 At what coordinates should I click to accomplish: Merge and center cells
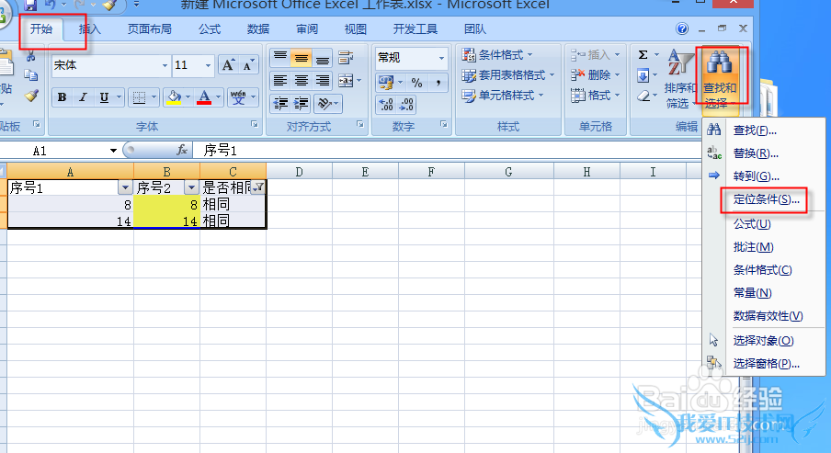pos(346,81)
